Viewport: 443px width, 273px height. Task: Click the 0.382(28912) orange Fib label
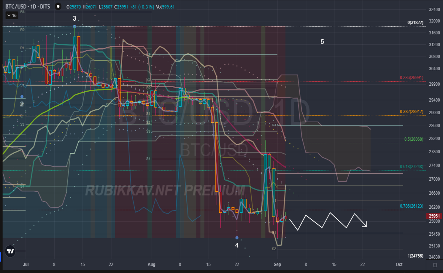(x=412, y=111)
